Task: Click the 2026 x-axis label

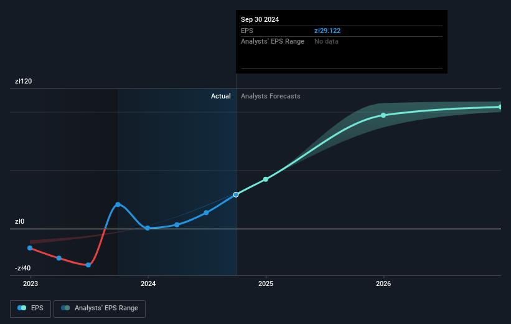Action: click(383, 284)
